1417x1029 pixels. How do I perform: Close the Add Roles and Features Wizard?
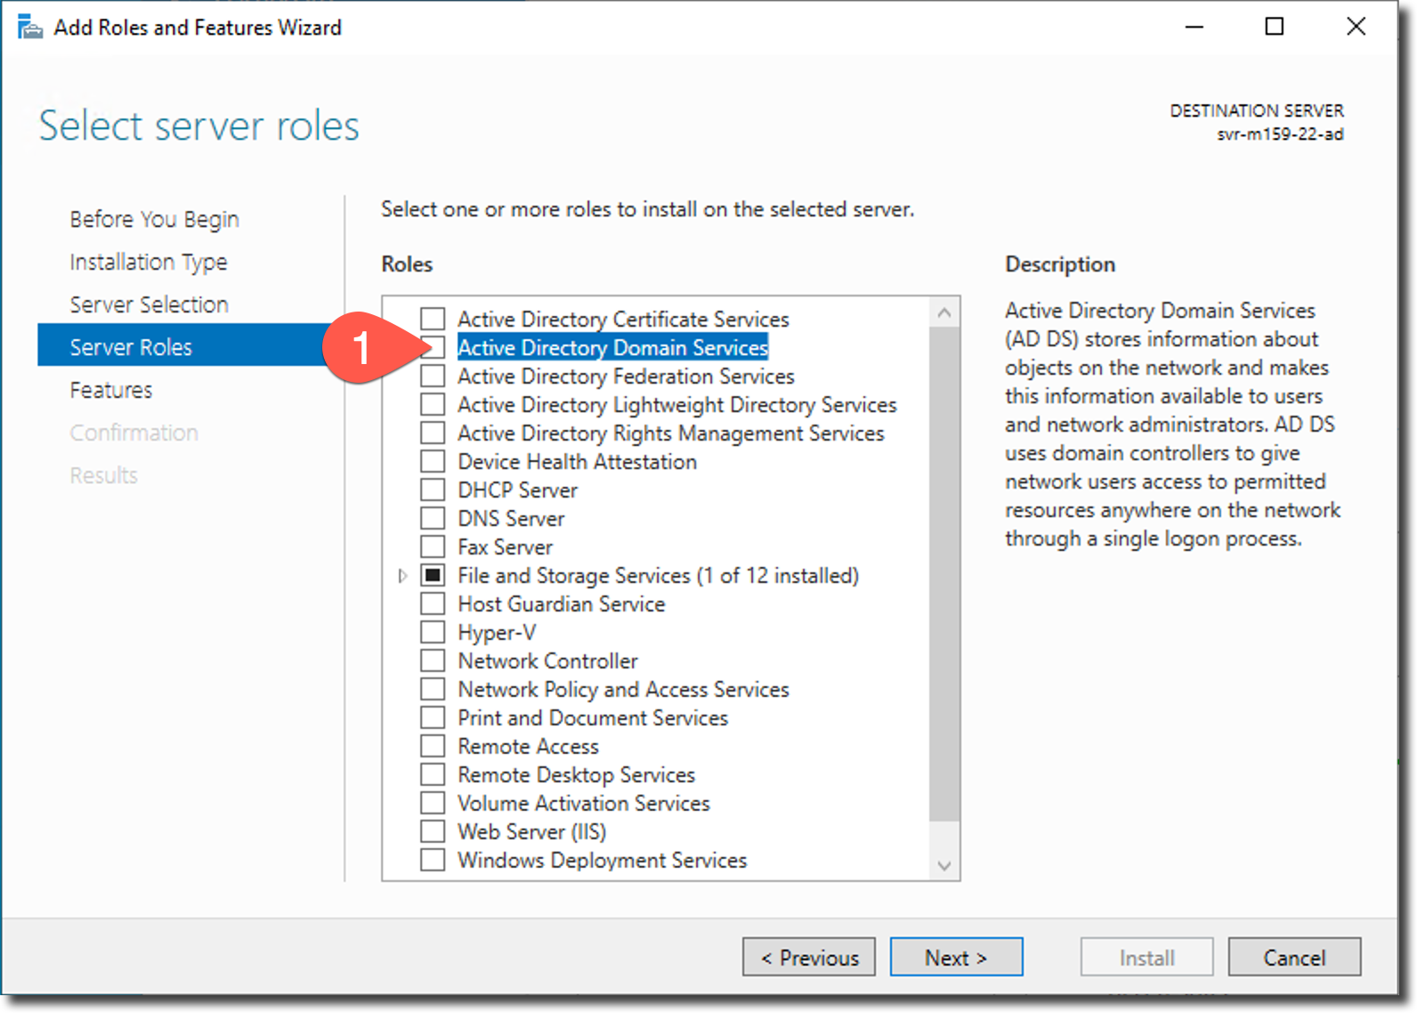tap(1356, 27)
